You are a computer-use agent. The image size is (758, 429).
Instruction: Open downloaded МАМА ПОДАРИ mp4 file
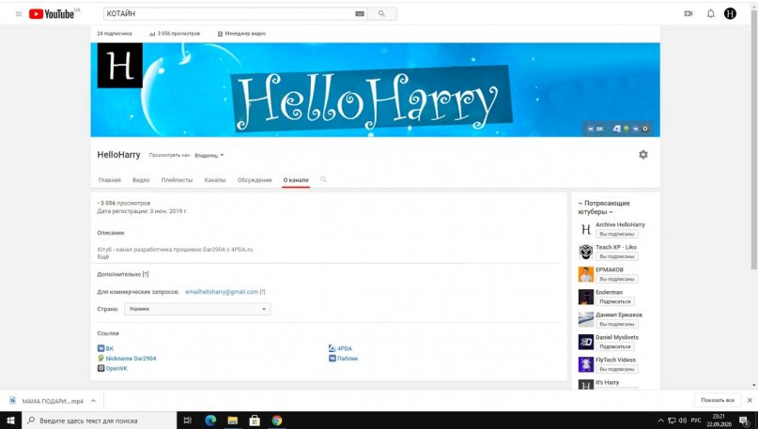(x=47, y=401)
